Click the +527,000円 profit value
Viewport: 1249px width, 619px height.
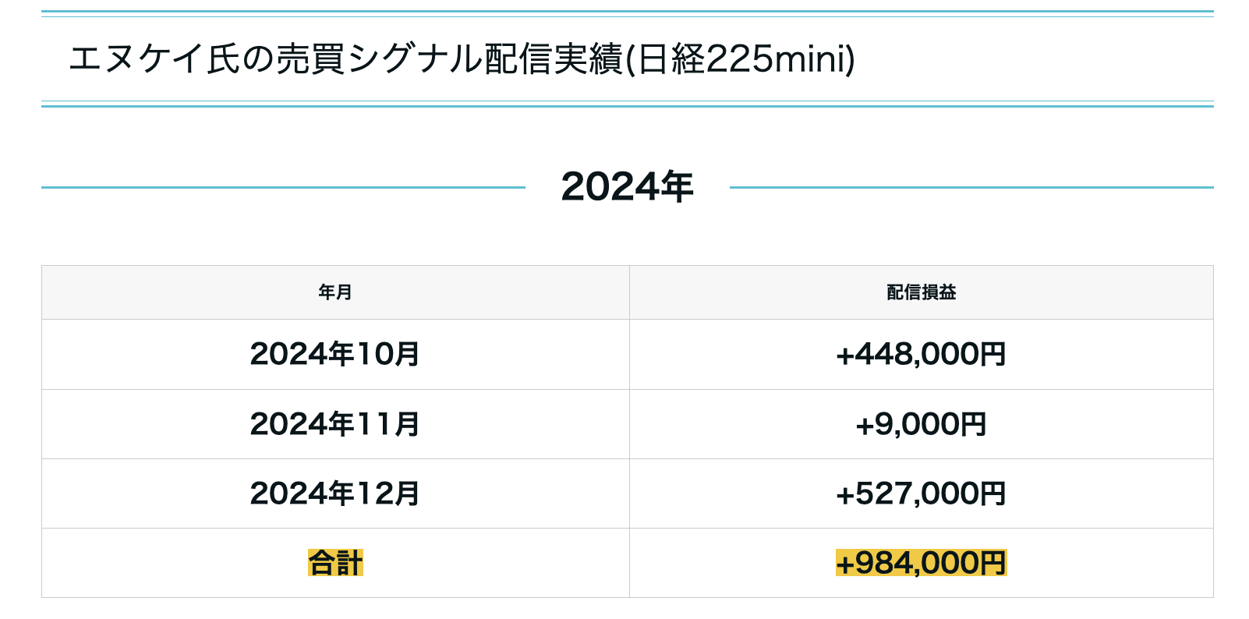pos(921,493)
